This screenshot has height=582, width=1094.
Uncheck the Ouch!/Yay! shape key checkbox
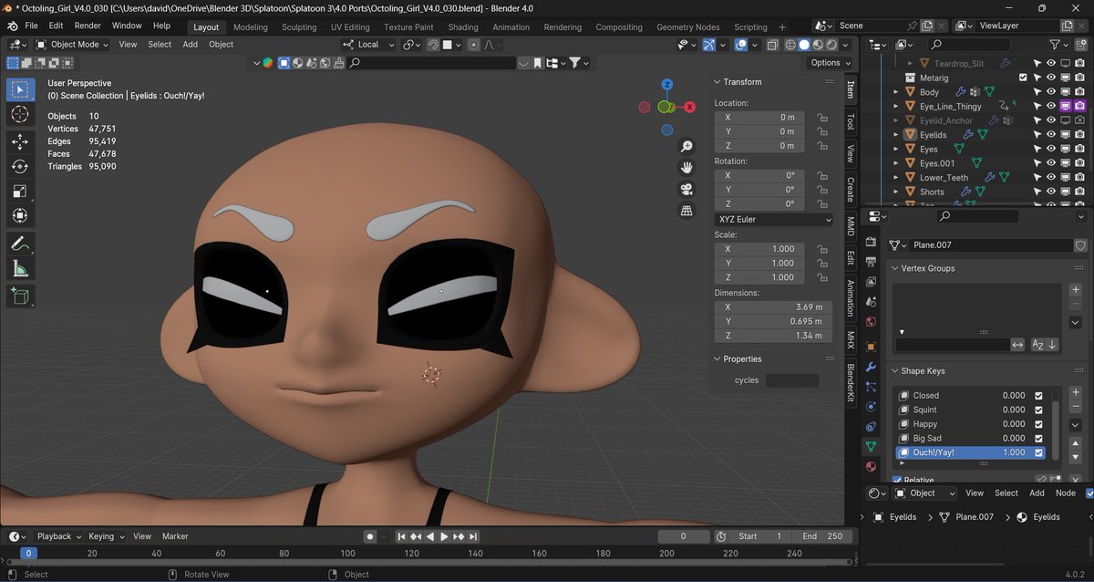(x=1038, y=452)
